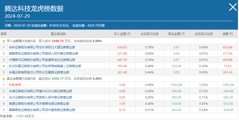
Task: Open 东海证券福州长乐北路证券营业部 link
Action: click(41, 91)
